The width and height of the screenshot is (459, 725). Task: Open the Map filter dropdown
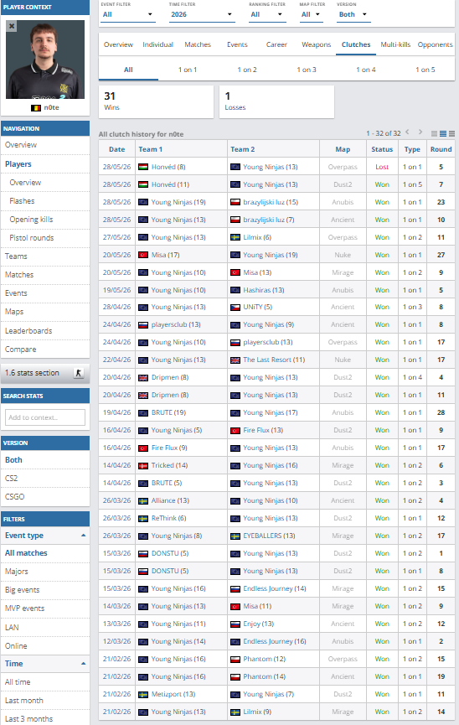[x=311, y=14]
